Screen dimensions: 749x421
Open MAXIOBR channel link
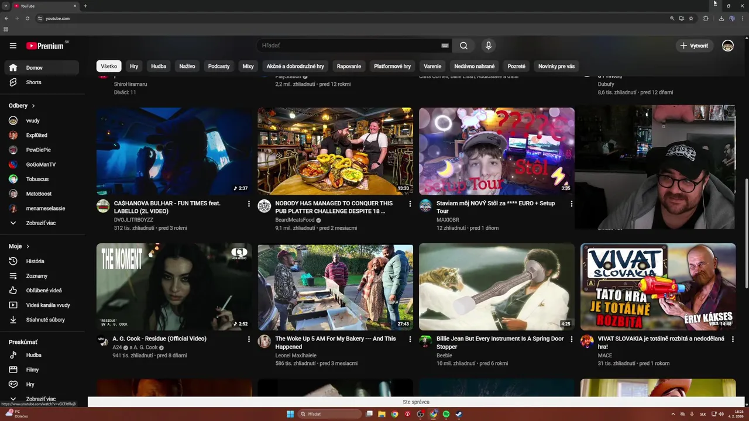coord(448,220)
